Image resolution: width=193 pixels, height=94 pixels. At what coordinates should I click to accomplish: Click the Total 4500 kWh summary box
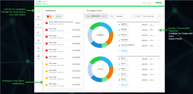96,16
